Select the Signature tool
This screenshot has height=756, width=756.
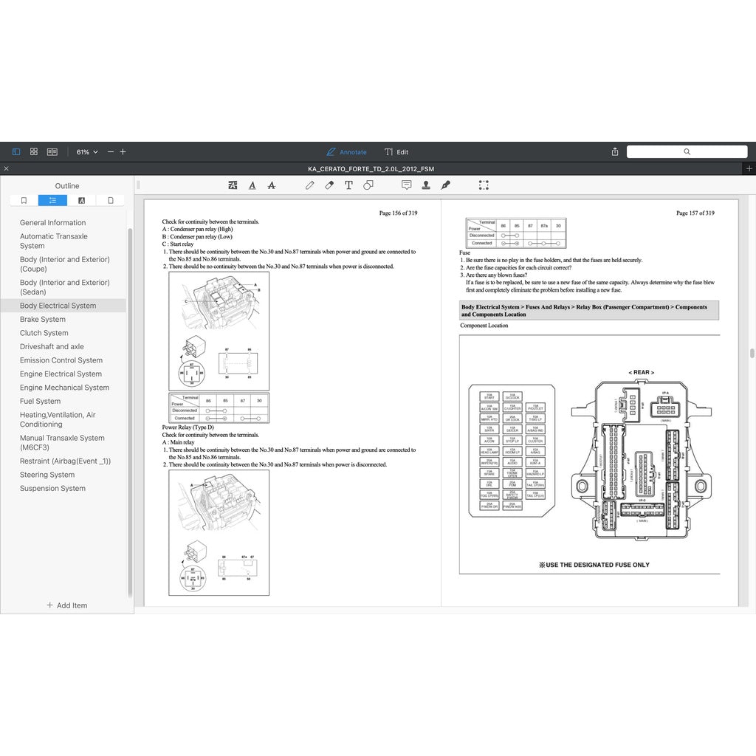click(x=444, y=185)
